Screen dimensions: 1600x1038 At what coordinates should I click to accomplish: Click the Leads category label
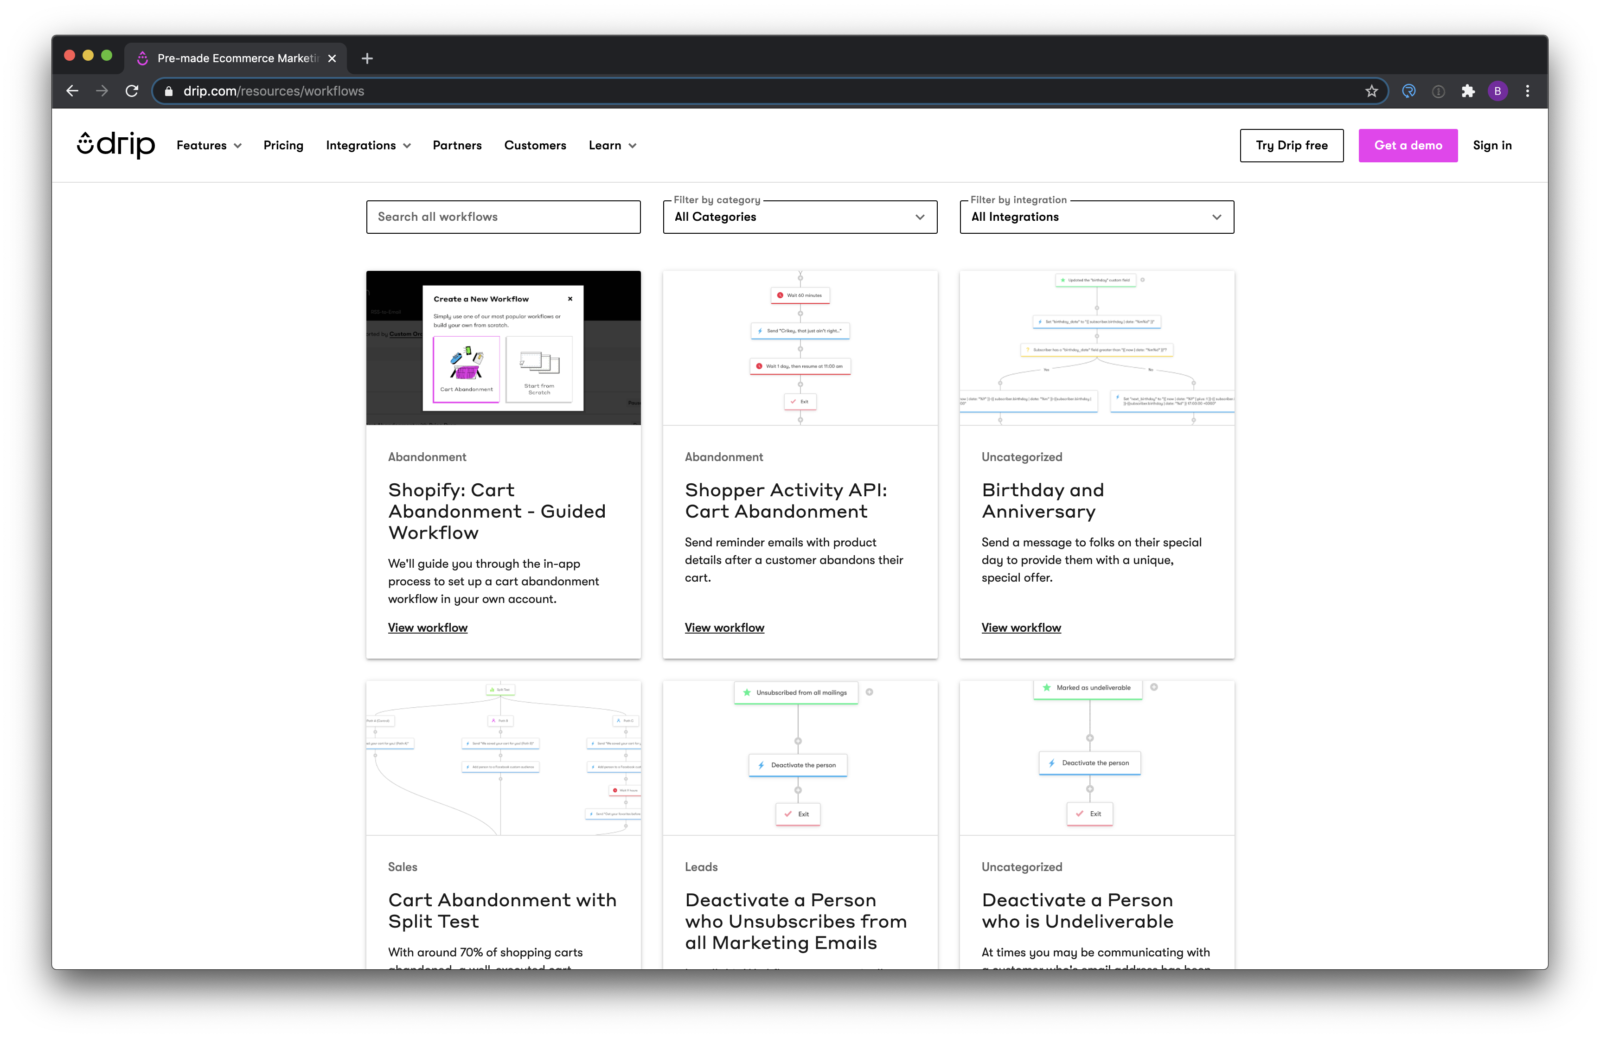click(701, 866)
